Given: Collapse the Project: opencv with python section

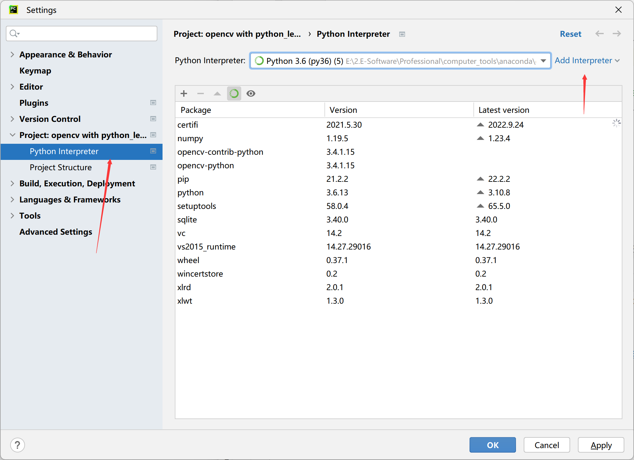Looking at the screenshot, I should click(12, 135).
